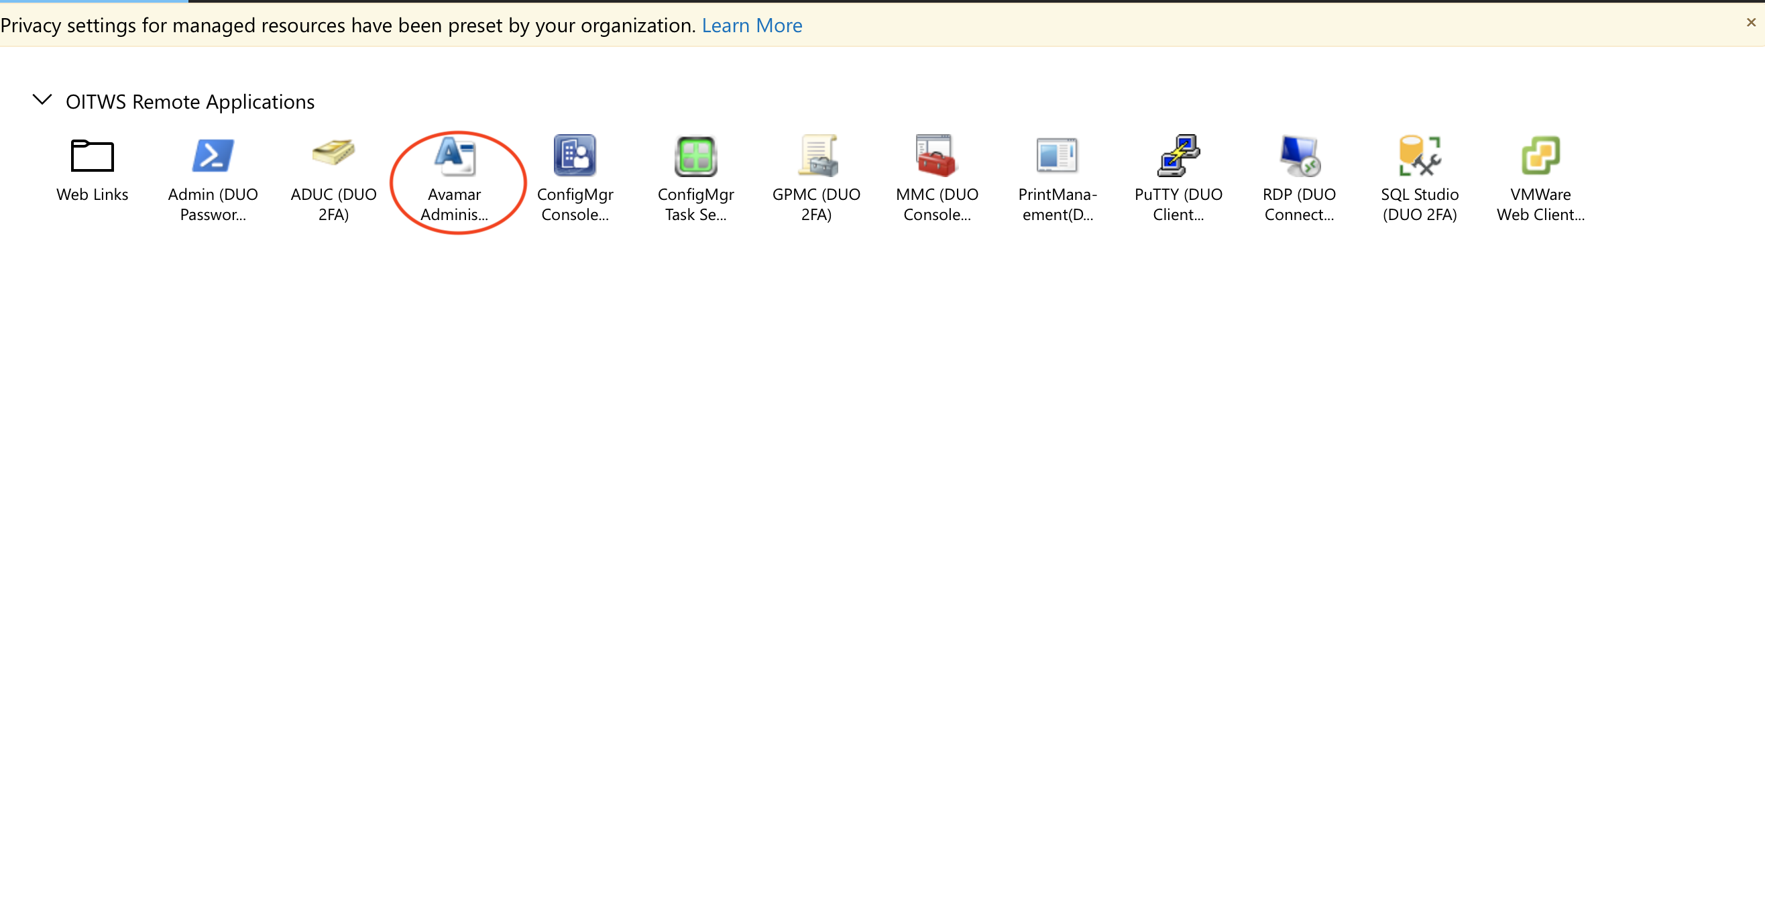Image resolution: width=1765 pixels, height=903 pixels.
Task: Open ADUC (DUO 2FA) application
Action: pyautogui.click(x=333, y=154)
